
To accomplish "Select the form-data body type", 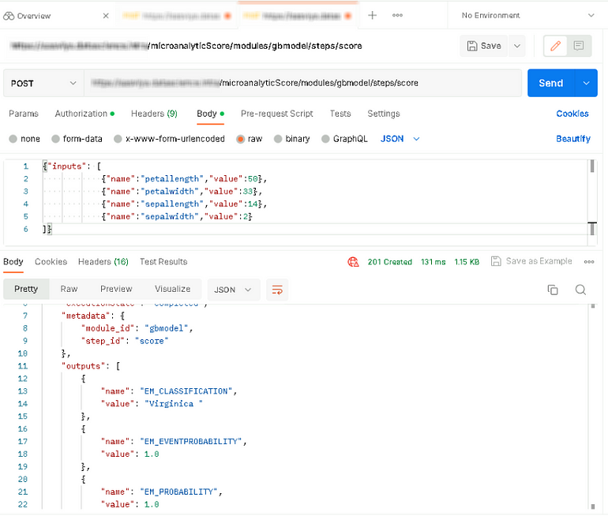I will click(x=77, y=139).
